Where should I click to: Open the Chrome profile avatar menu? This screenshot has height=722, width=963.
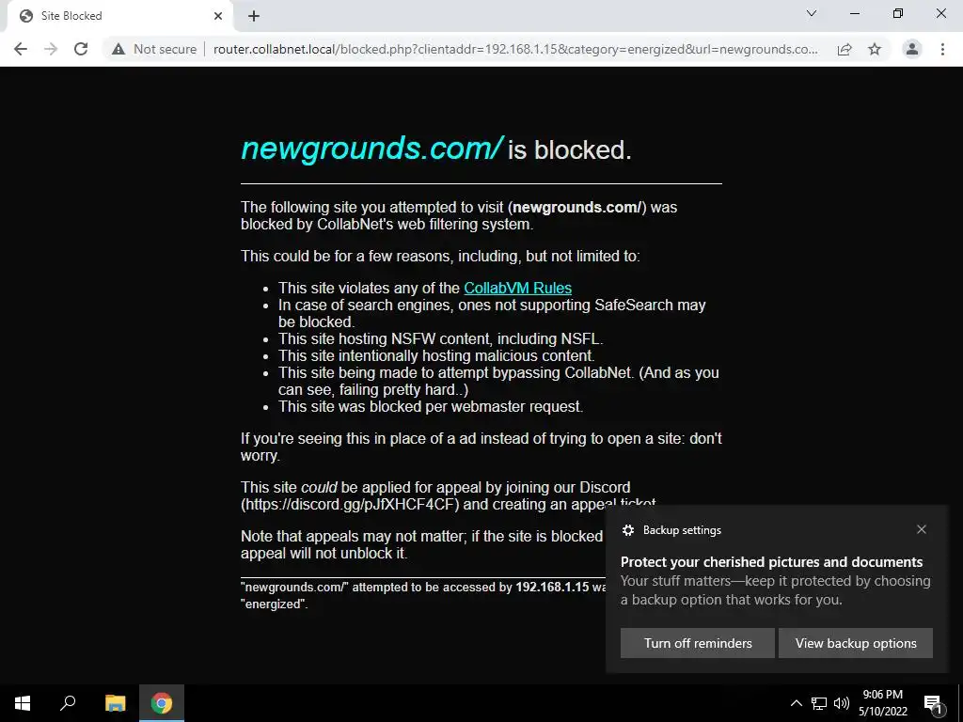coord(912,49)
